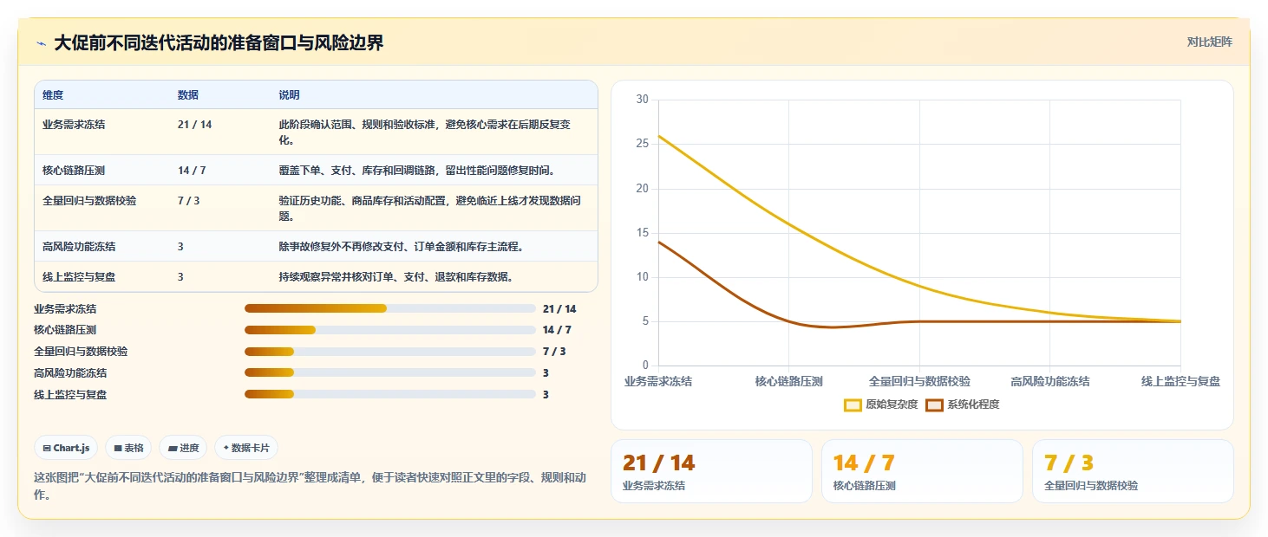Viewport: 1268px width, 537px height.
Task: Click the 进度 tag
Action: pyautogui.click(x=183, y=448)
